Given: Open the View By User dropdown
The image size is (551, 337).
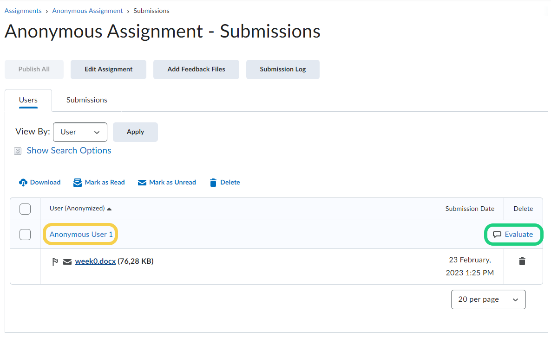Looking at the screenshot, I should point(80,132).
